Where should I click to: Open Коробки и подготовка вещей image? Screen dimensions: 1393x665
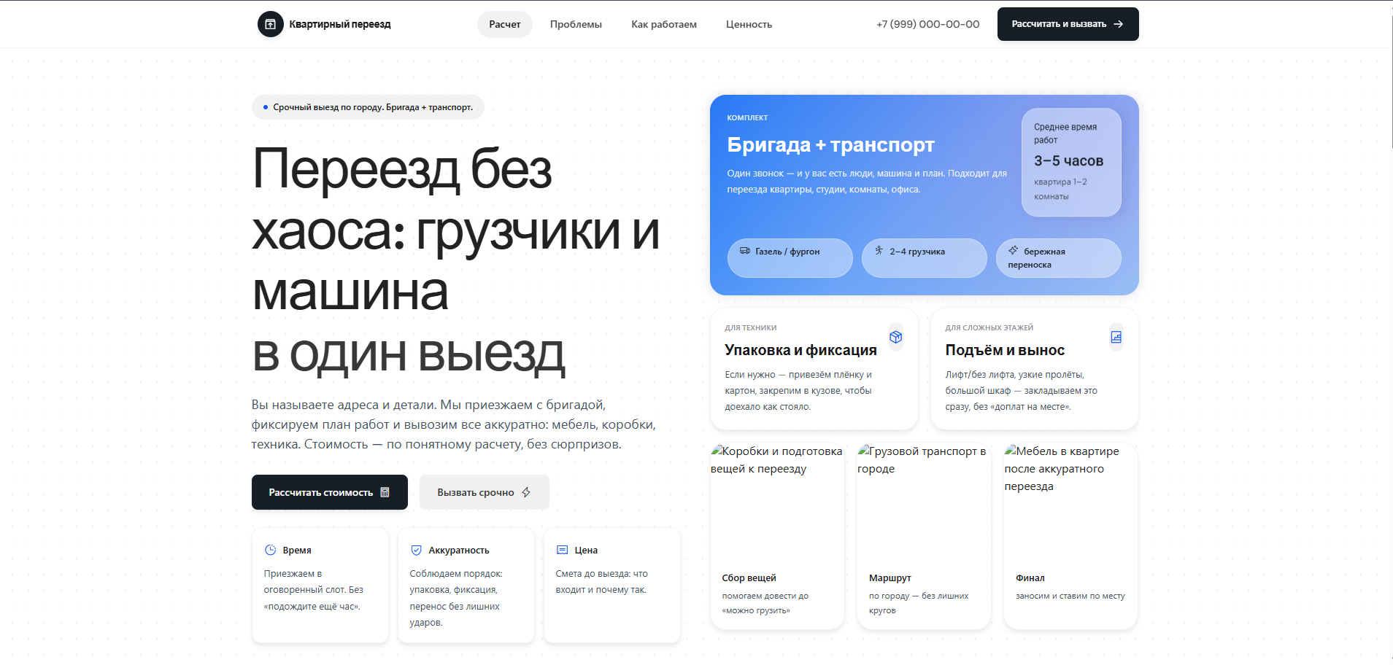click(777, 503)
